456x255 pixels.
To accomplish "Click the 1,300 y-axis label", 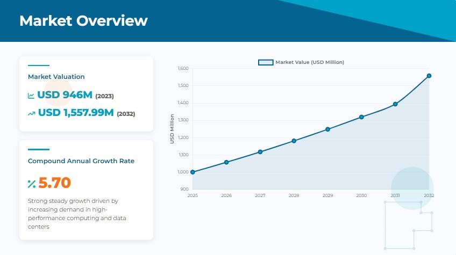I will pyautogui.click(x=183, y=120).
